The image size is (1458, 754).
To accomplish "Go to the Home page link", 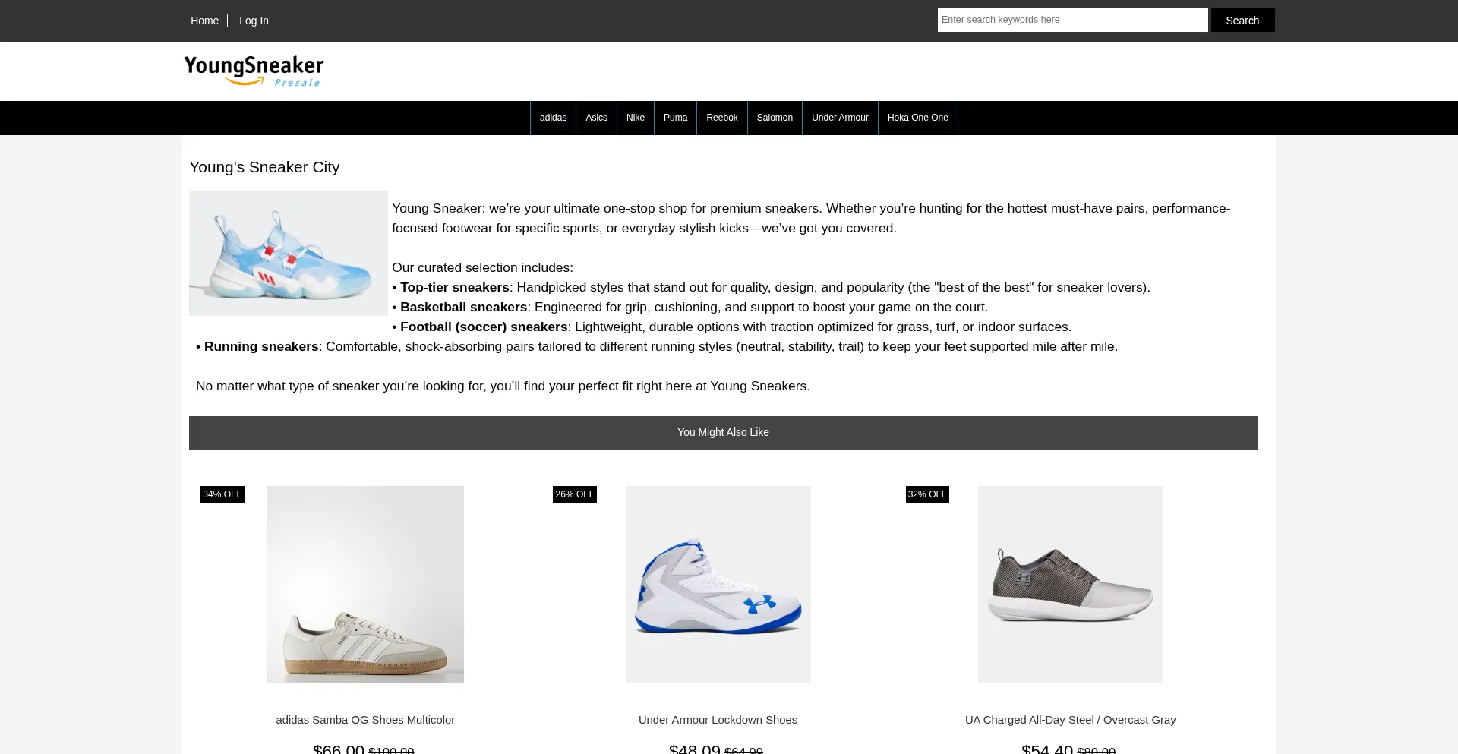I will pos(204,21).
